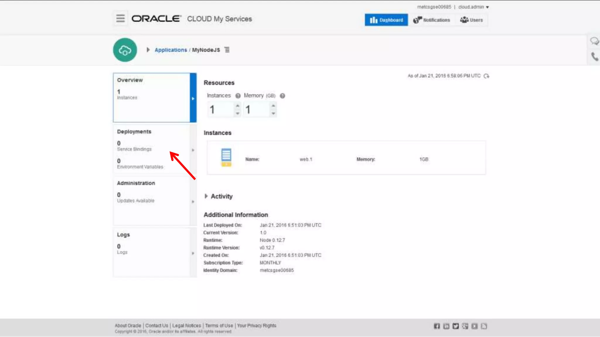Viewport: 600px width, 337px height.
Task: Open Oracle YouTube icon
Action: pos(474,326)
